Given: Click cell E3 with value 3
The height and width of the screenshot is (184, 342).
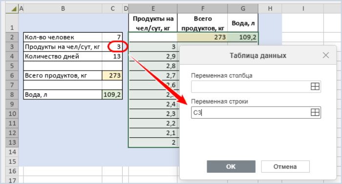Looking at the screenshot, I should (153, 47).
